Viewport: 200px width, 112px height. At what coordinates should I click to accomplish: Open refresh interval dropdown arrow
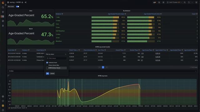click(192, 2)
